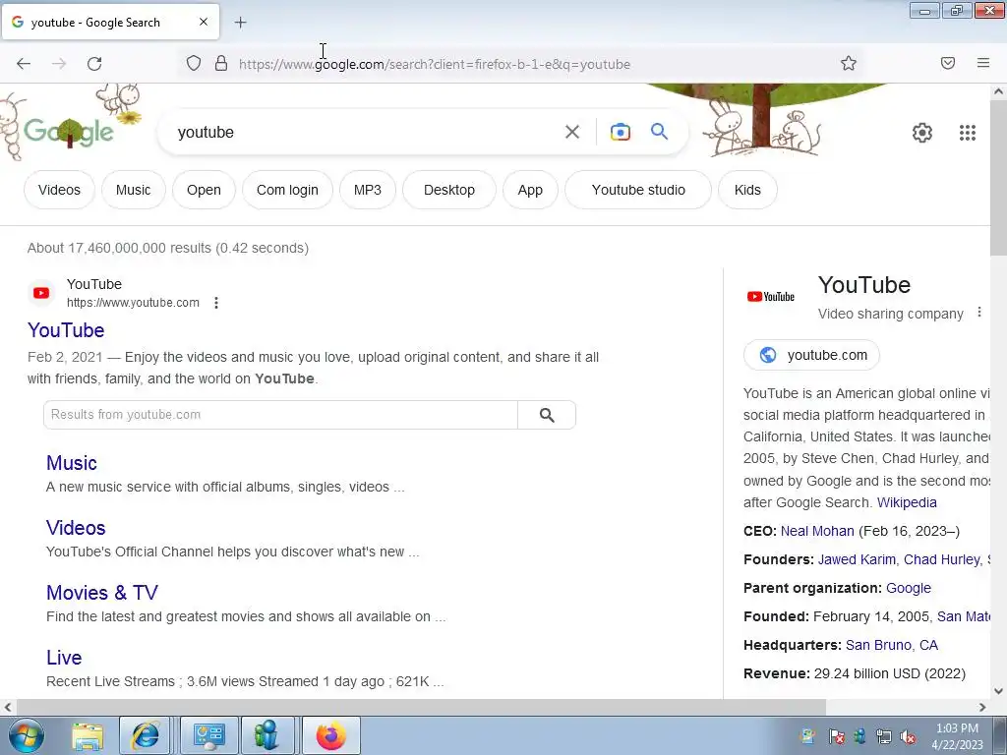Open the Jawed Karim founder link

tap(857, 559)
